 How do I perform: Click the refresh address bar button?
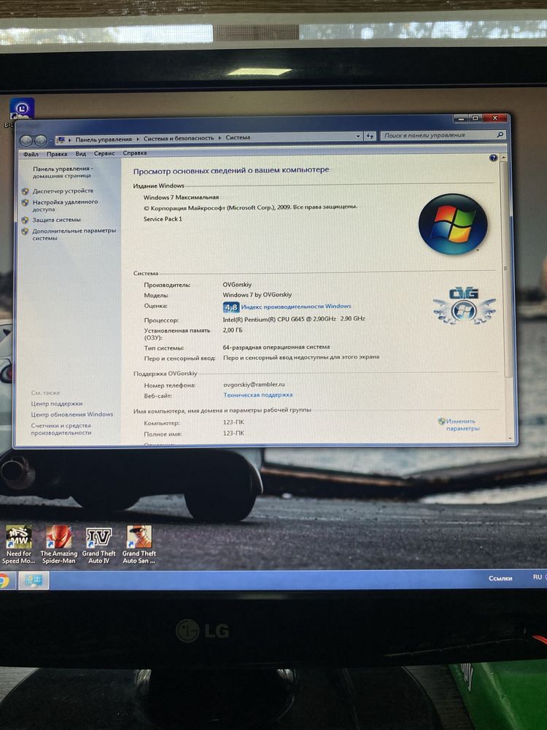pos(370,136)
